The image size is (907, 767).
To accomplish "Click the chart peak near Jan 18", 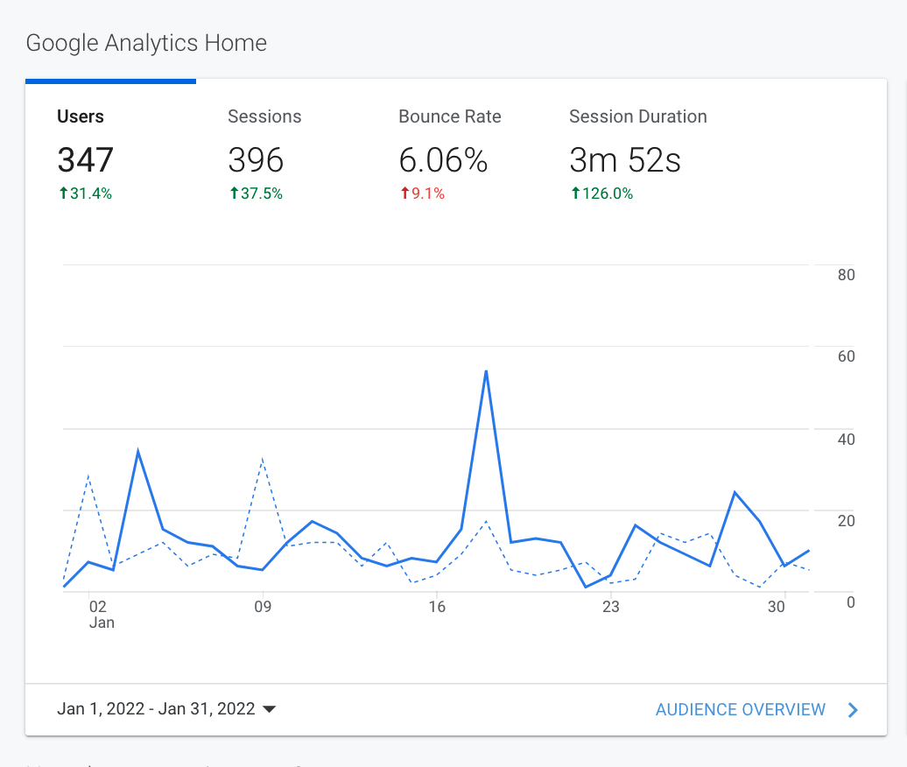I will tap(487, 371).
